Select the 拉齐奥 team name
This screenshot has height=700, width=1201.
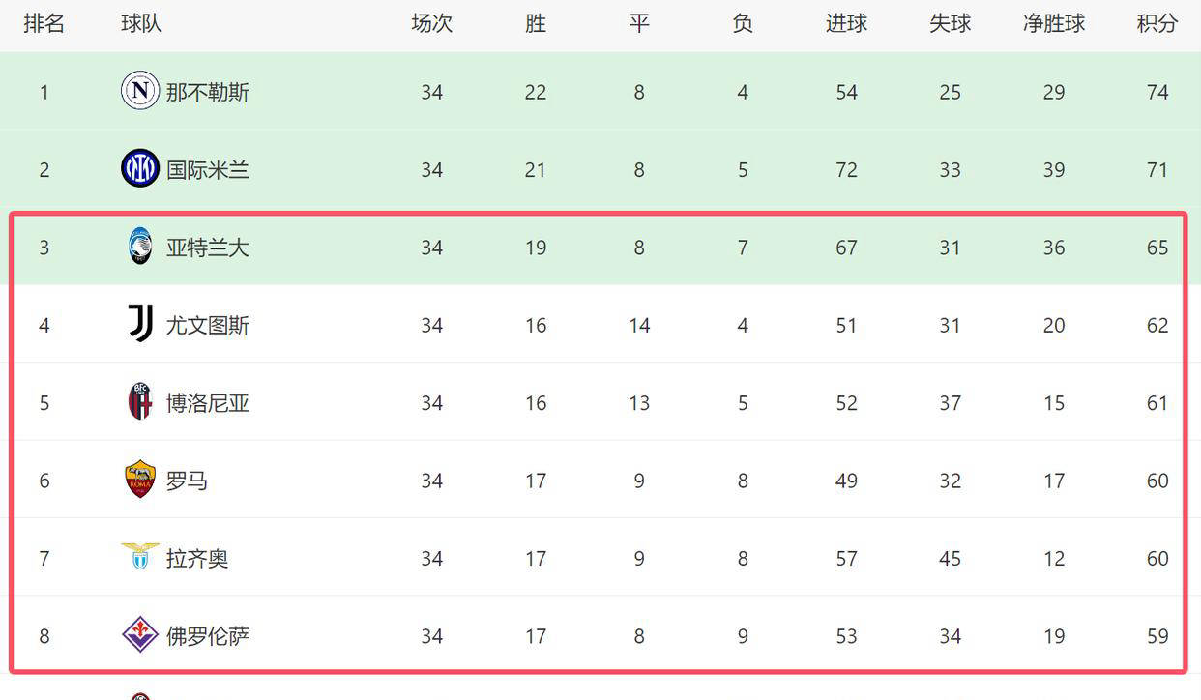point(197,558)
